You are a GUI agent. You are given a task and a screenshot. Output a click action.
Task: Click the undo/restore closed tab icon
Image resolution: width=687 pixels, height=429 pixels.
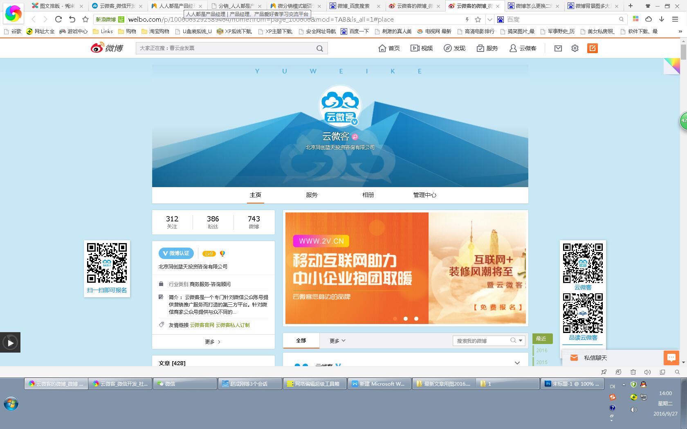tap(72, 19)
